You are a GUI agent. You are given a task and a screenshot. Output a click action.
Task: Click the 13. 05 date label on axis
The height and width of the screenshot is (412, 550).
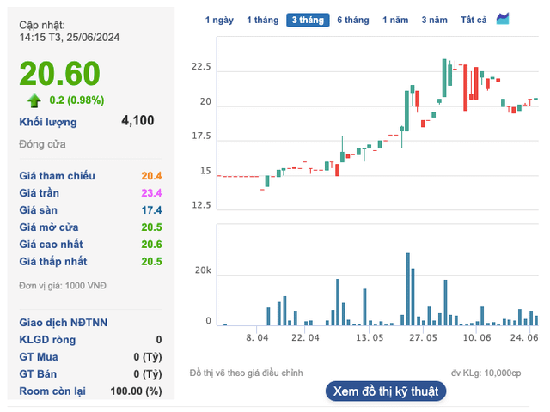coord(370,339)
